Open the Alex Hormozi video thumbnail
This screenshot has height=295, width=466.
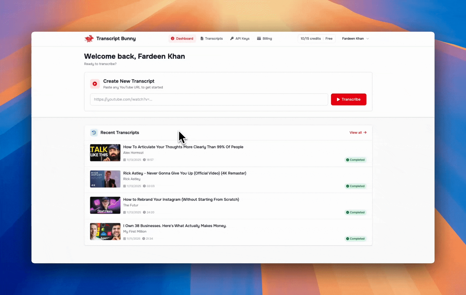pos(105,153)
